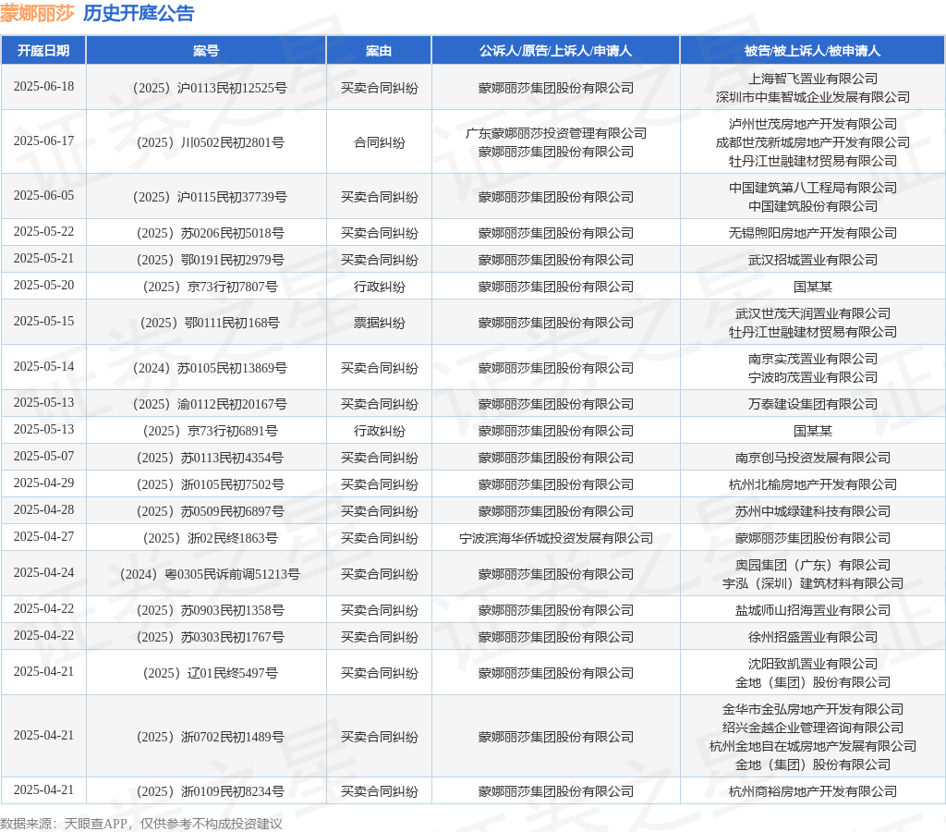Click the 合同纠纷 cause cell
The width and height of the screenshot is (946, 832).
[x=379, y=142]
